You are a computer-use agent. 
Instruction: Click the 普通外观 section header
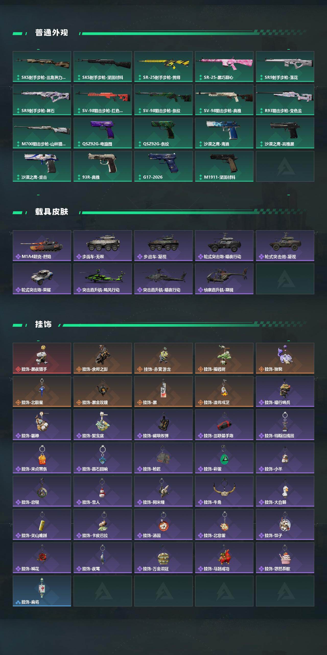(x=51, y=33)
